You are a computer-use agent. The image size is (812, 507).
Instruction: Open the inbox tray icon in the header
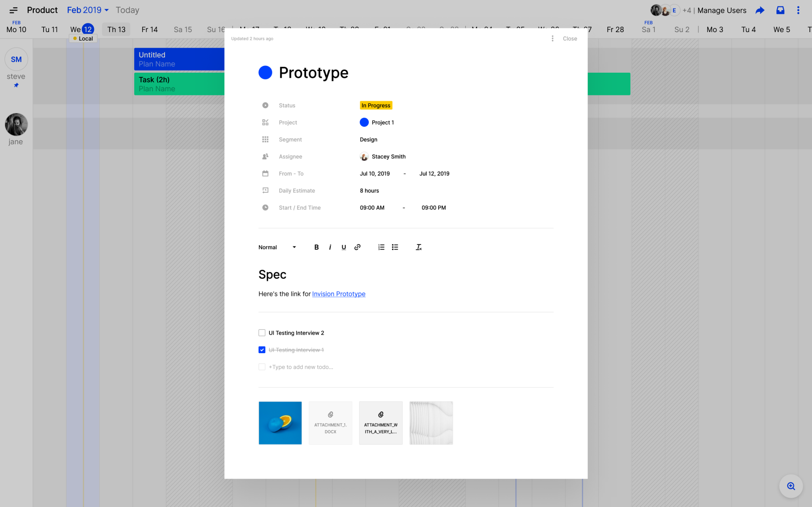tap(780, 10)
